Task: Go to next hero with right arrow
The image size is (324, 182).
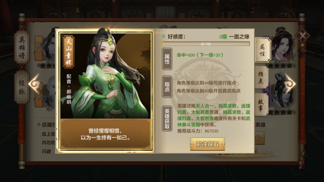Action: coord(290,84)
